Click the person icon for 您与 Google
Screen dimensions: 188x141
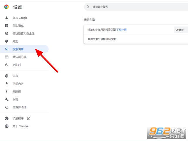[x=7, y=18]
